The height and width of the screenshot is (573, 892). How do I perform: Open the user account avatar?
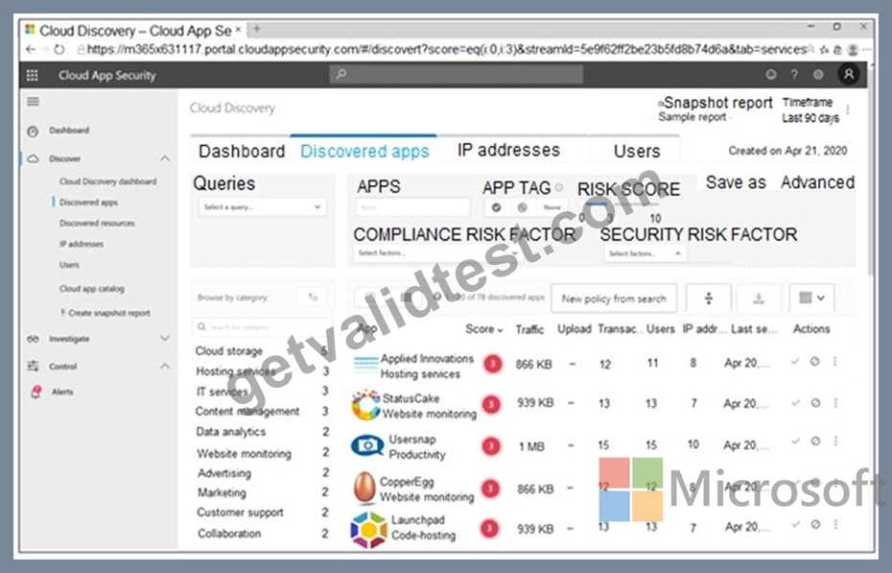[848, 75]
